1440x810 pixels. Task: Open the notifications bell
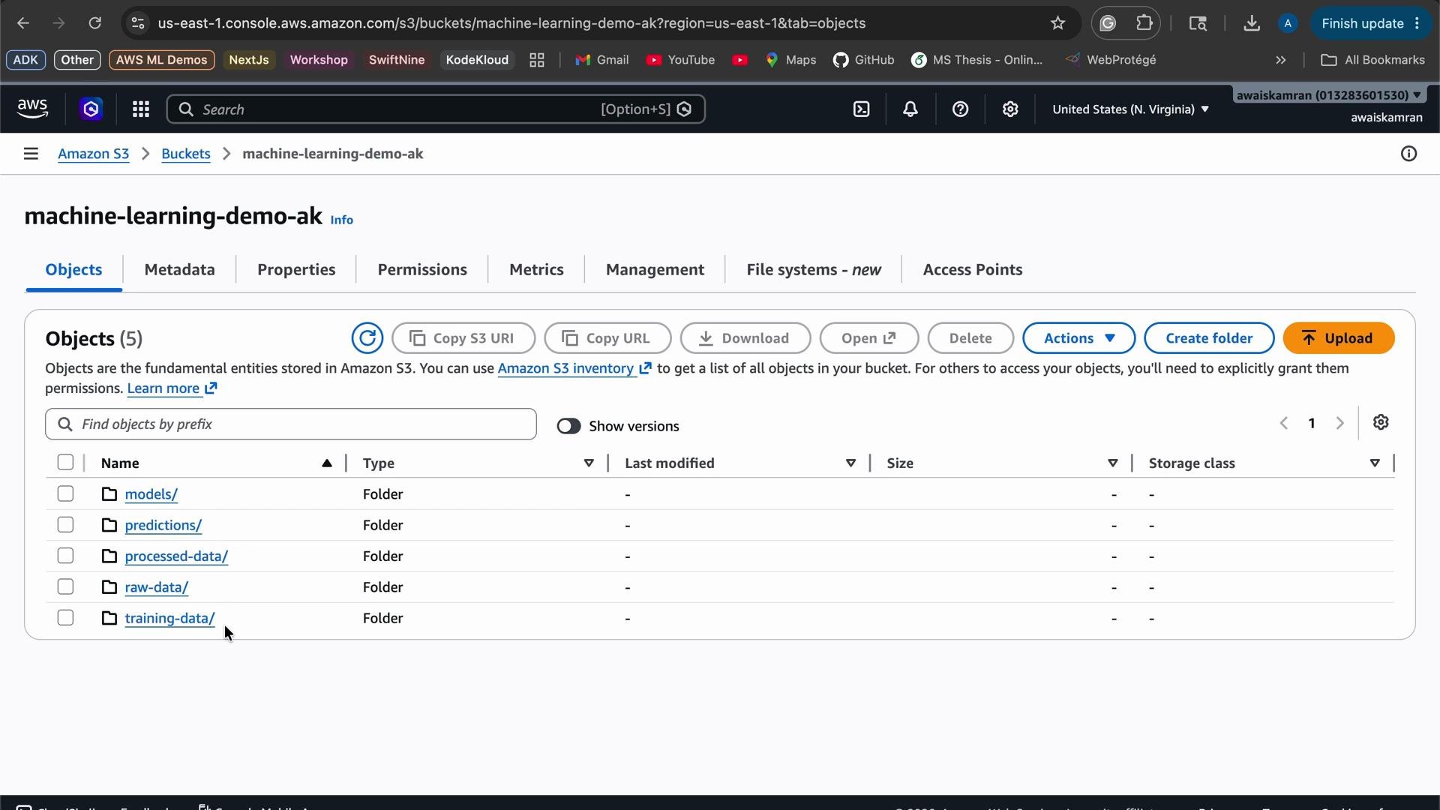point(910,109)
